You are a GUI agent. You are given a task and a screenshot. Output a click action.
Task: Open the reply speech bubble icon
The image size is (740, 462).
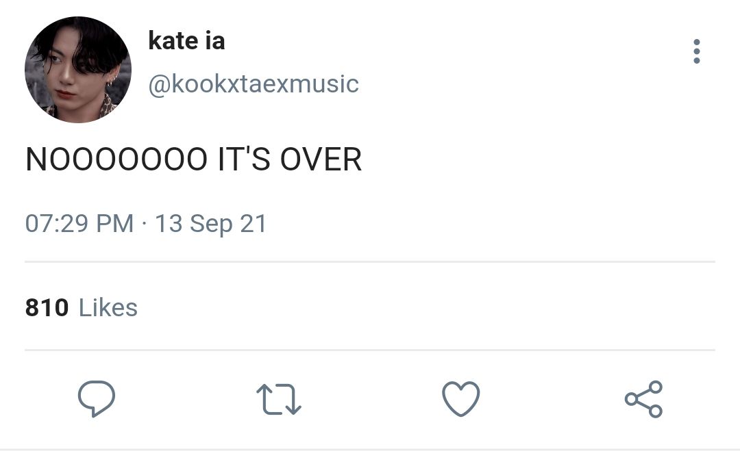click(x=97, y=399)
